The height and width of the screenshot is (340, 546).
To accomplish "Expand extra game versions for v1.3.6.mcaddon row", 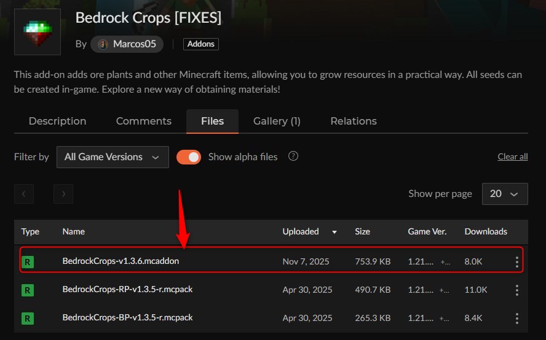I will (445, 262).
